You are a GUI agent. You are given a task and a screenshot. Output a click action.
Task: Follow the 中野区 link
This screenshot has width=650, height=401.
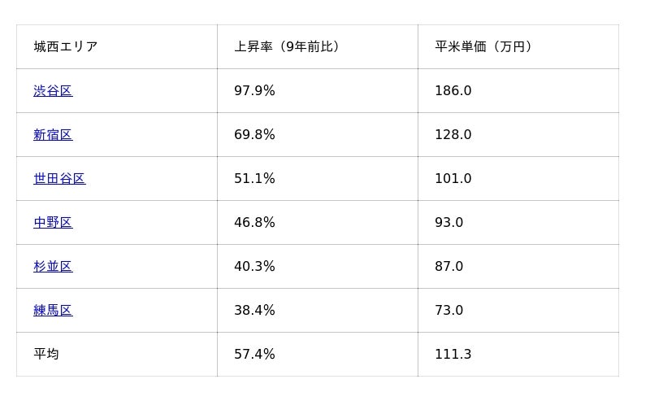point(53,223)
